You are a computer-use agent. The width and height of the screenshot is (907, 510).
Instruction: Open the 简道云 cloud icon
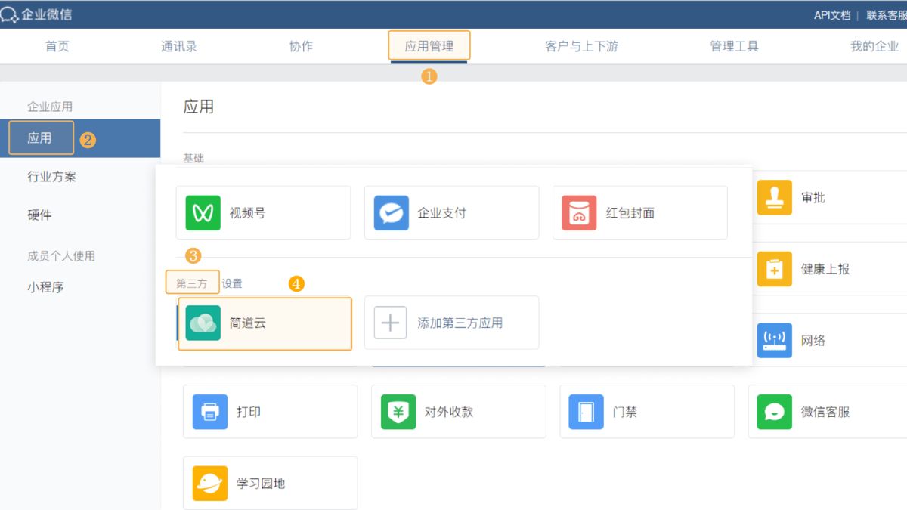(203, 323)
